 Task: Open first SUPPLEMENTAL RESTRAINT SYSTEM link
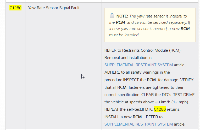(x=138, y=65)
